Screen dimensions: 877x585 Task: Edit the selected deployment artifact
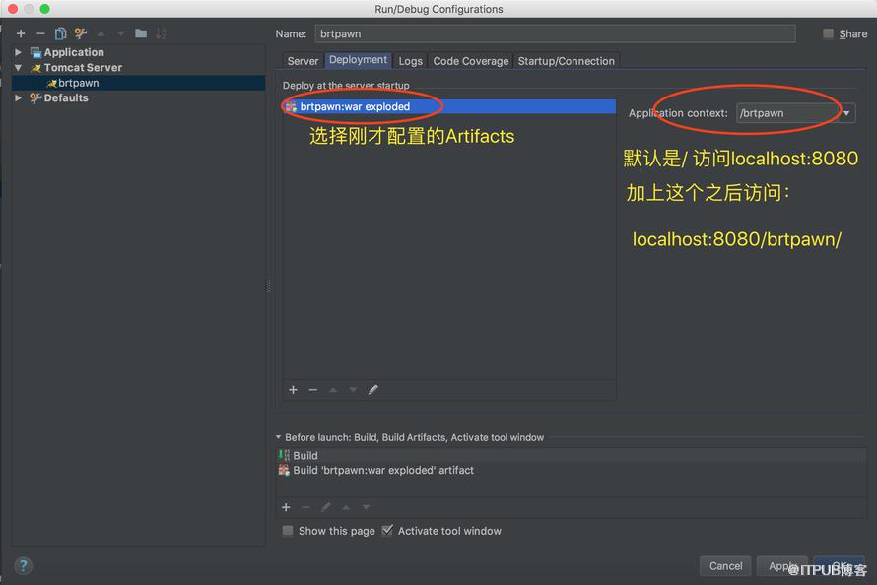click(373, 389)
